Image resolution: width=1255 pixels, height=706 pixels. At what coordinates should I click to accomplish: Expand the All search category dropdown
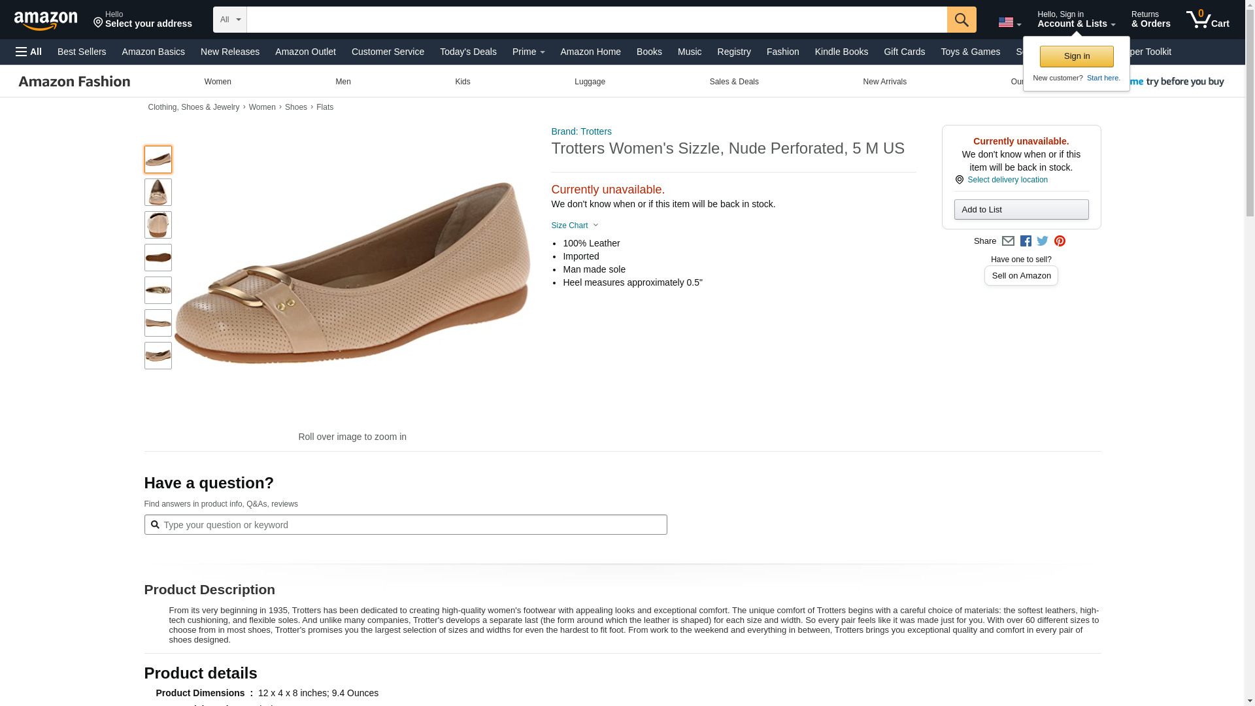(x=229, y=20)
